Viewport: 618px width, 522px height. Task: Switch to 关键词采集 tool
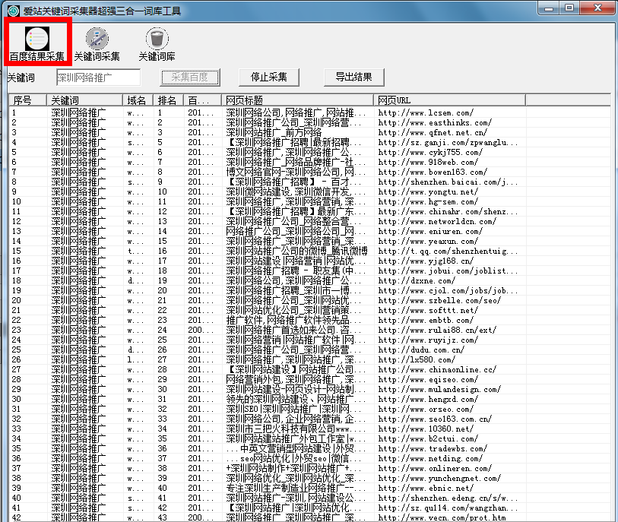pyautogui.click(x=97, y=44)
